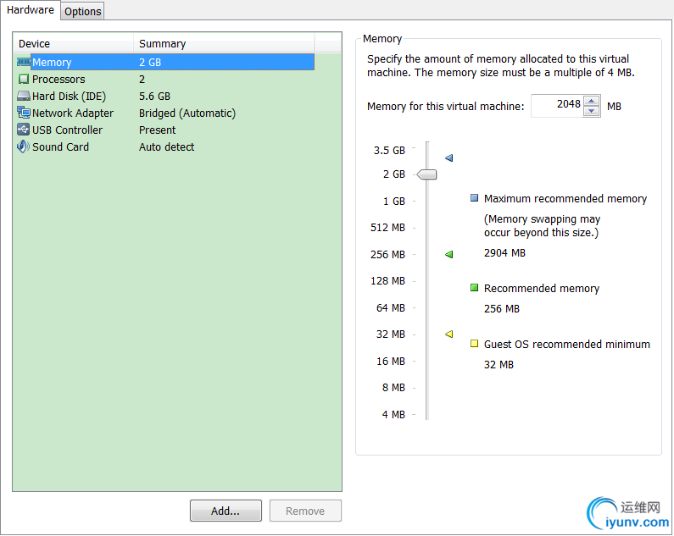Click the 32 MB slider scale label
674x536 pixels.
click(x=391, y=334)
